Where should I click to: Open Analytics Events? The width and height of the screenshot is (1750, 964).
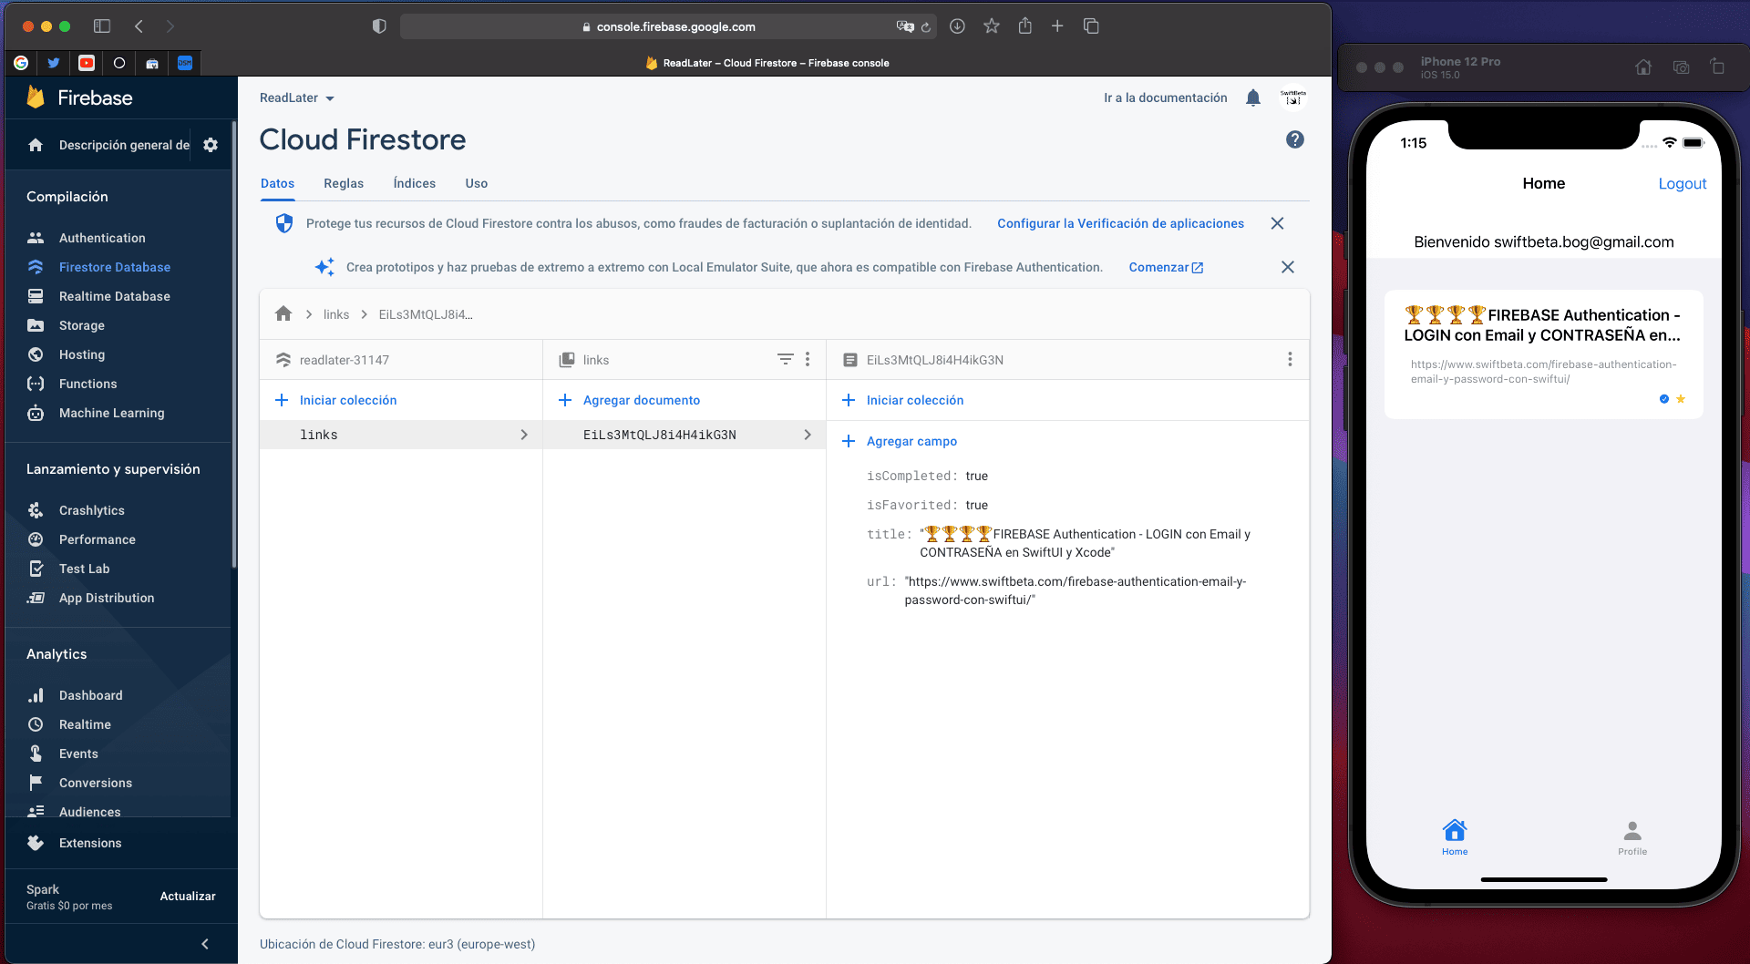tap(78, 754)
